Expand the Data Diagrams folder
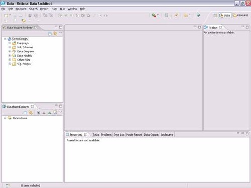Viewport: 251px width, 188px height. pos(10,51)
